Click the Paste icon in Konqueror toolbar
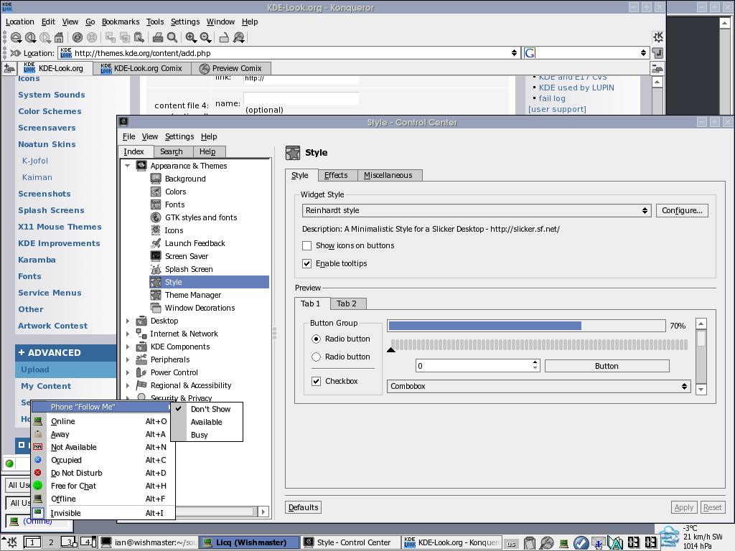Screen dimensions: 735x551 [139, 37]
